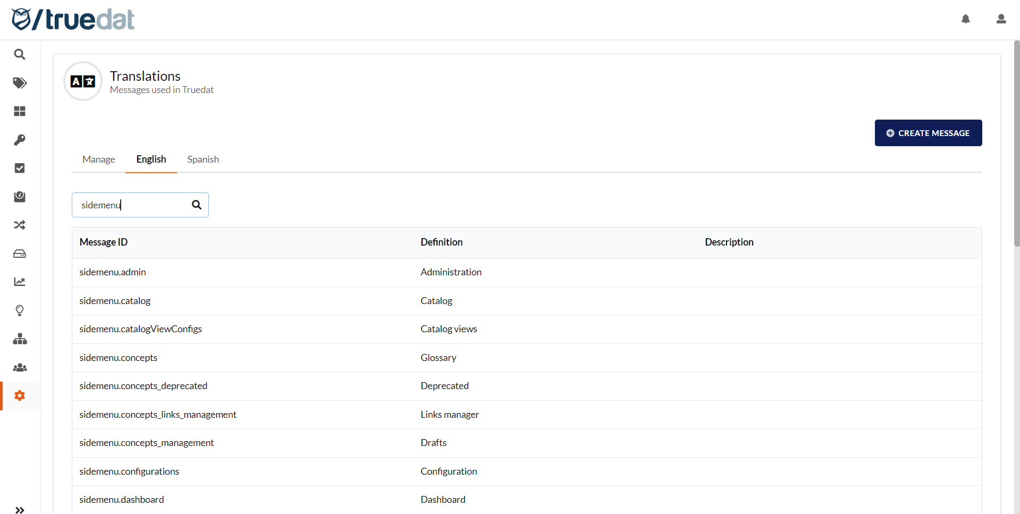Open the sidemenu.catalog message row
This screenshot has height=514, width=1020.
coord(115,301)
